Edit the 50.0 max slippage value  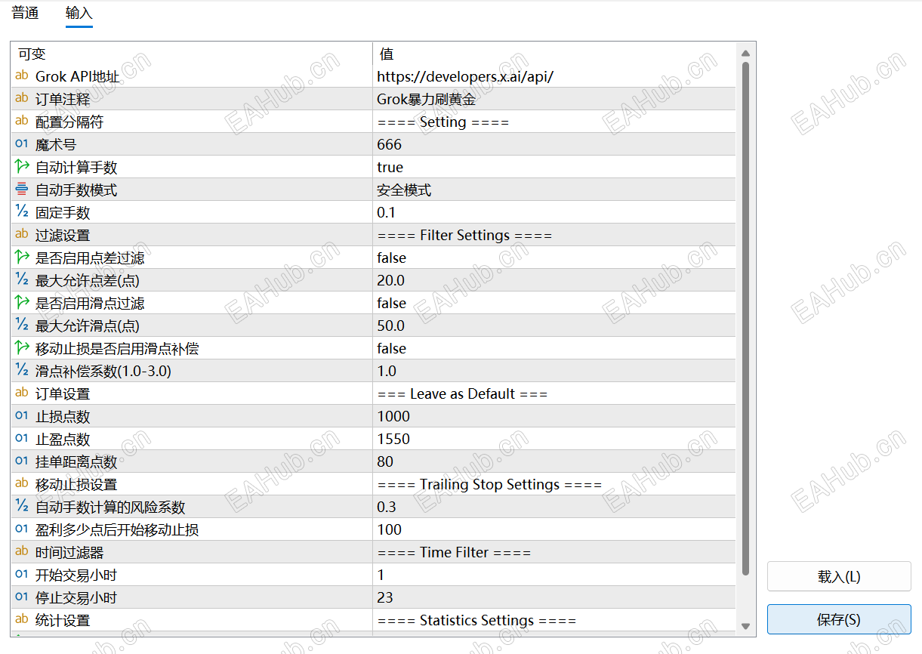[x=554, y=325]
